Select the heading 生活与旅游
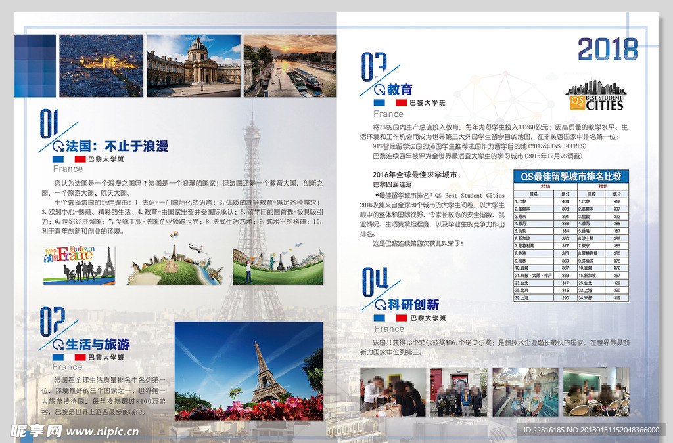The height and width of the screenshot is (443, 673). 98,345
